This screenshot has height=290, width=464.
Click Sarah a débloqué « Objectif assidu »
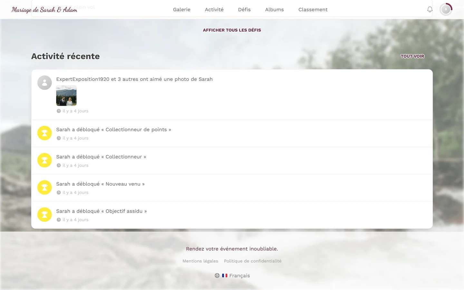(x=101, y=211)
